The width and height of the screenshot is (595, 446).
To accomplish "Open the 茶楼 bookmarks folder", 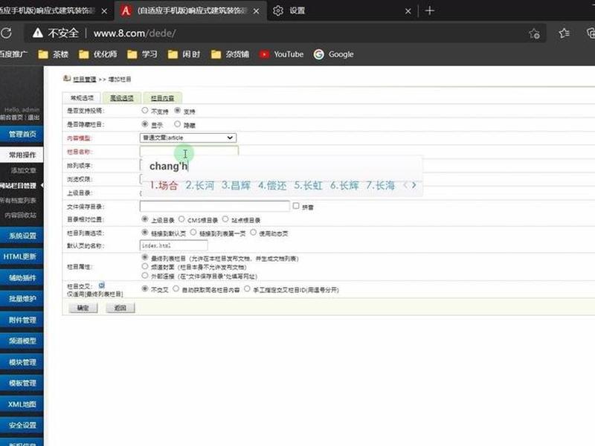I will pos(53,54).
